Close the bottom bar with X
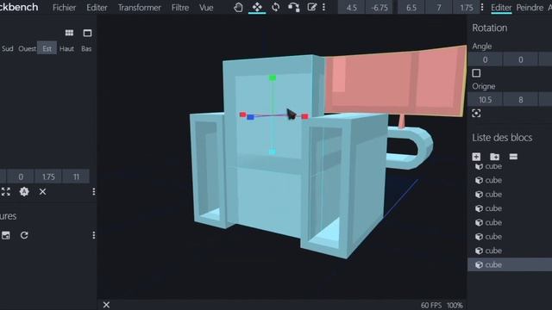552x310 pixels. pyautogui.click(x=106, y=305)
